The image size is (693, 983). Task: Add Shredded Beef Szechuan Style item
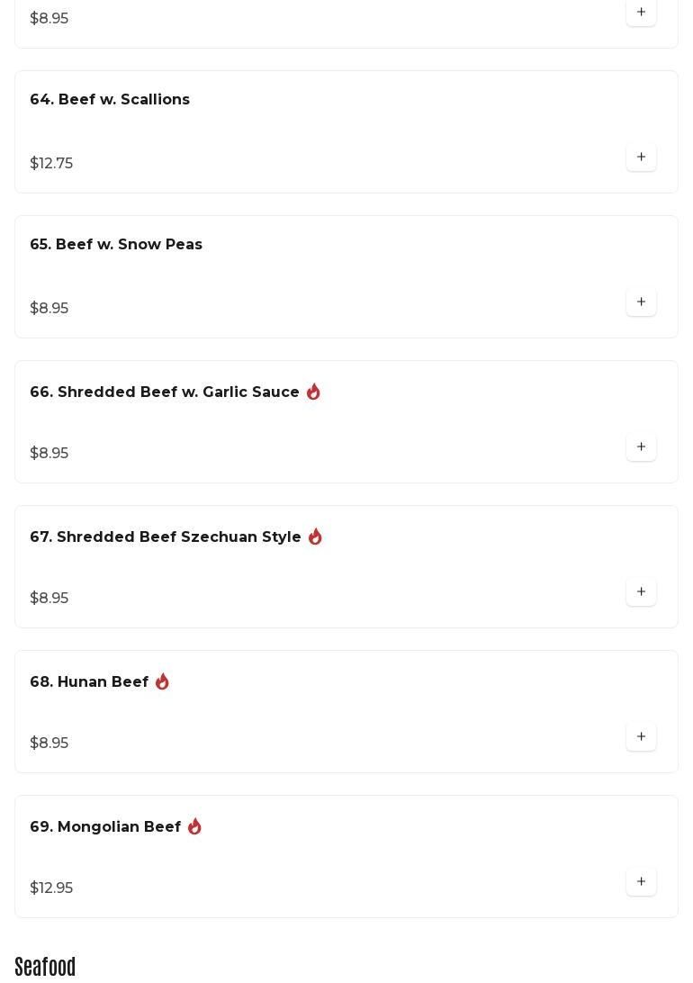click(x=641, y=592)
